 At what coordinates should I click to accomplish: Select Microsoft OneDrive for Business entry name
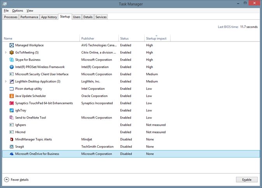pyautogui.click(x=37, y=154)
